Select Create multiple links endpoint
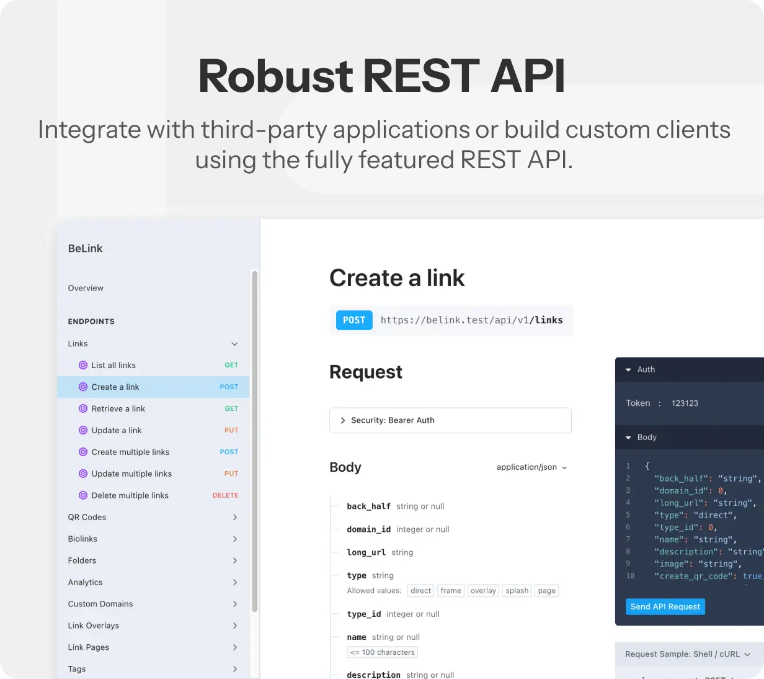Image resolution: width=764 pixels, height=679 pixels. pyautogui.click(x=153, y=452)
